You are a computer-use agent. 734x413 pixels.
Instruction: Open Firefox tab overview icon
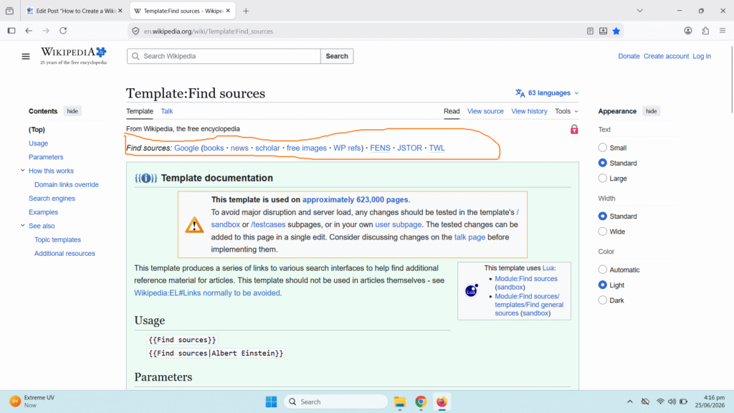(9, 11)
